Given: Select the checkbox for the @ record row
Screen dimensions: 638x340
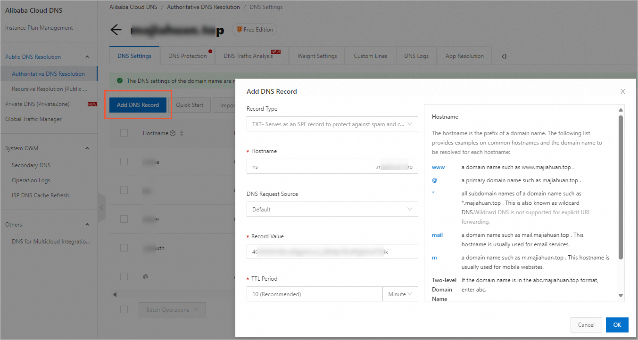Looking at the screenshot, I should click(124, 276).
